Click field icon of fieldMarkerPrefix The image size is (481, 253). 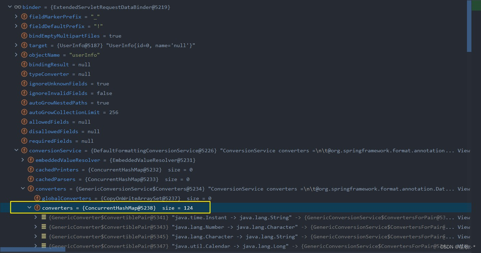(x=24, y=16)
